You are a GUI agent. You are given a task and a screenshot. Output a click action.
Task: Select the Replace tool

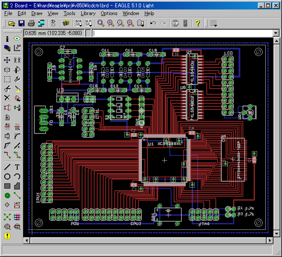tap(17, 108)
